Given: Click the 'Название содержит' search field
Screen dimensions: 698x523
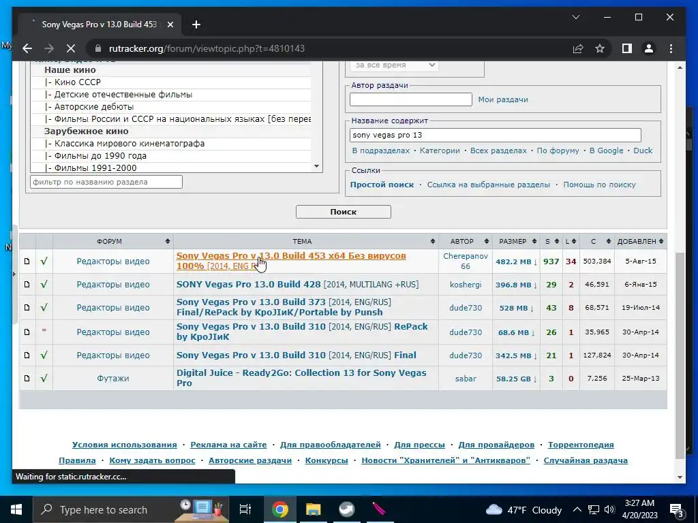Looking at the screenshot, I should click(x=496, y=135).
